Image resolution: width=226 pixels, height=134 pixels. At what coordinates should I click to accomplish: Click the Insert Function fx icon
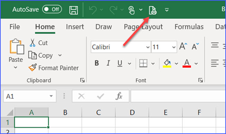pos(119,96)
